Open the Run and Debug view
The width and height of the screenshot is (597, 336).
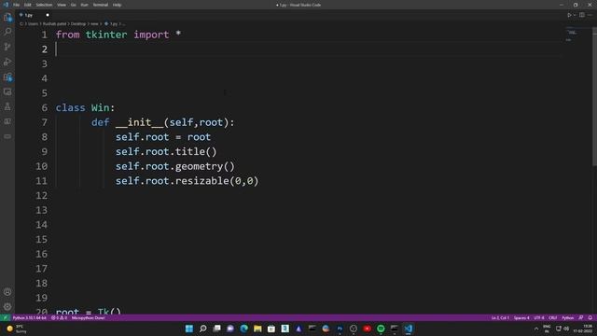(x=7, y=62)
